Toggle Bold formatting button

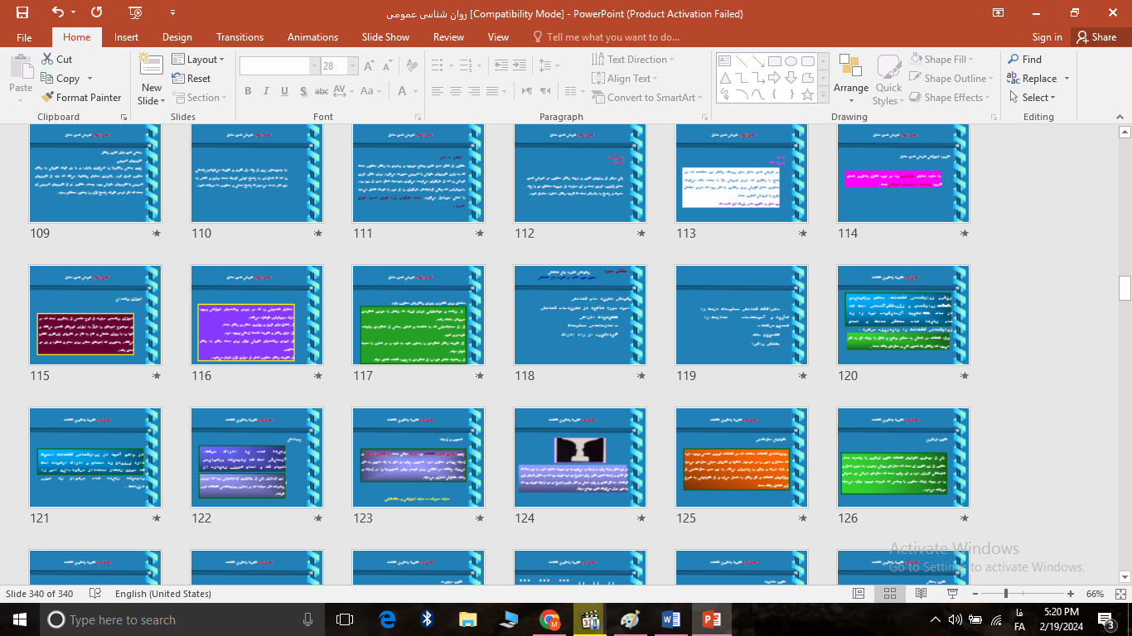248,91
